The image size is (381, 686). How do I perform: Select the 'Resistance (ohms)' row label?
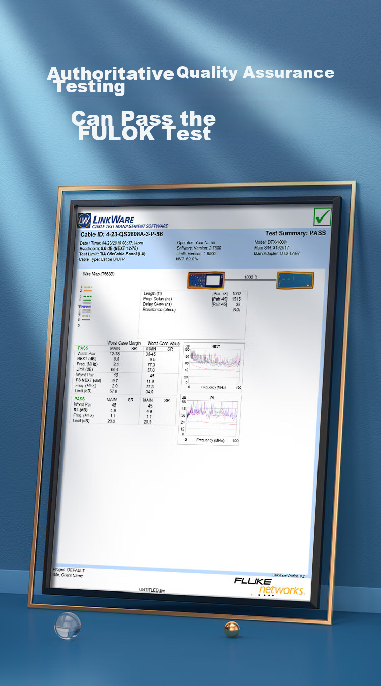(159, 309)
